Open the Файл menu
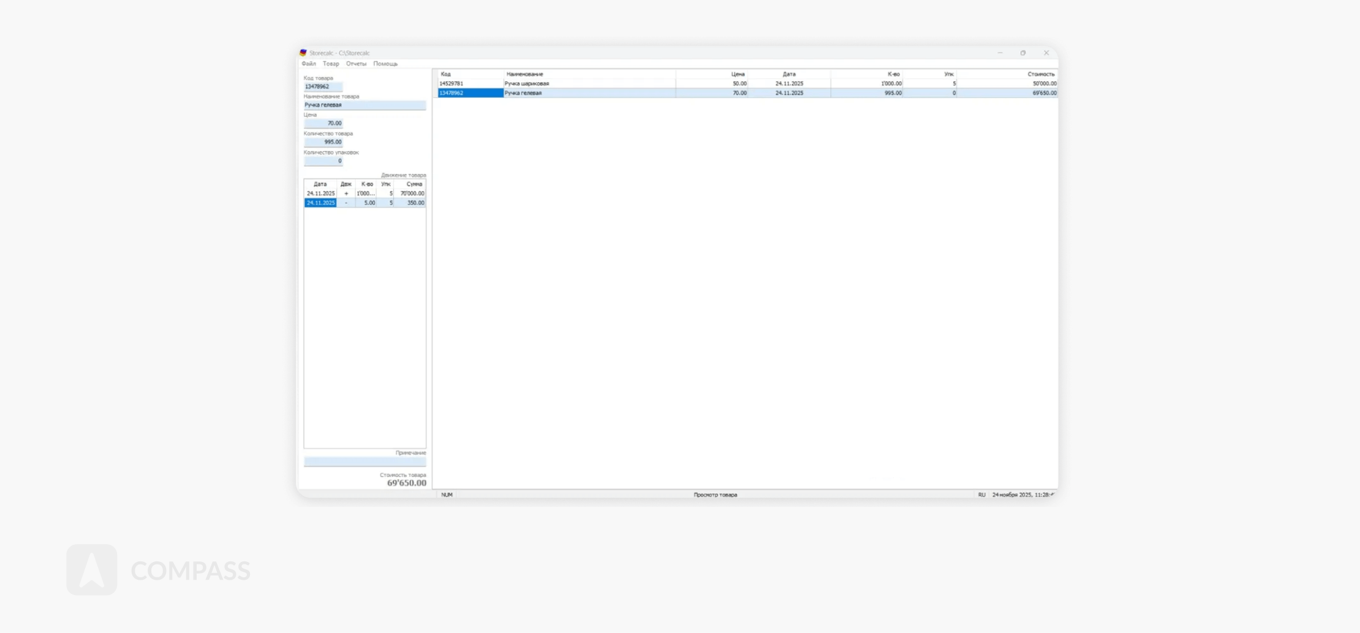 point(309,64)
